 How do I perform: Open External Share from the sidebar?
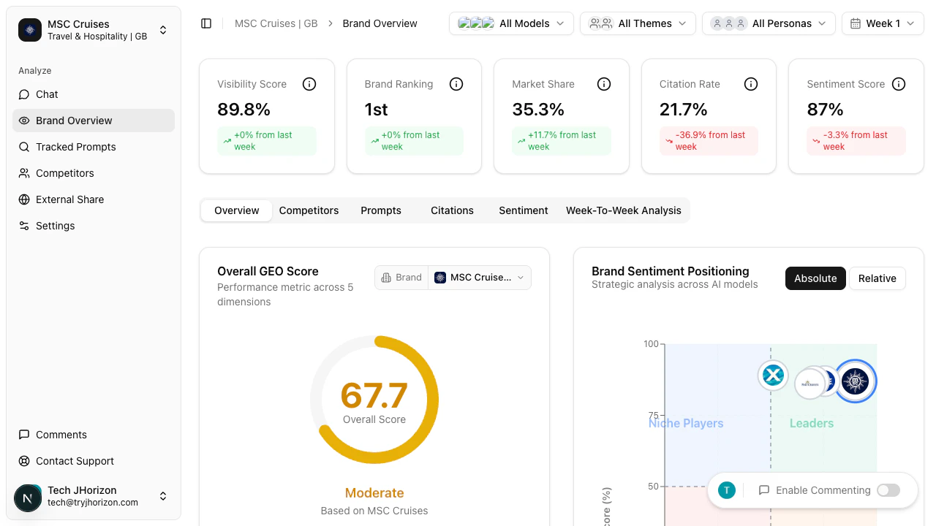pyautogui.click(x=69, y=199)
